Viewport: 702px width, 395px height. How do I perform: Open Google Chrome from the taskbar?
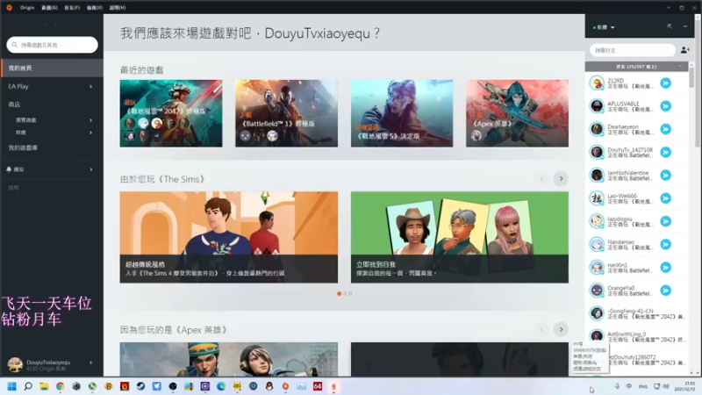pos(60,386)
